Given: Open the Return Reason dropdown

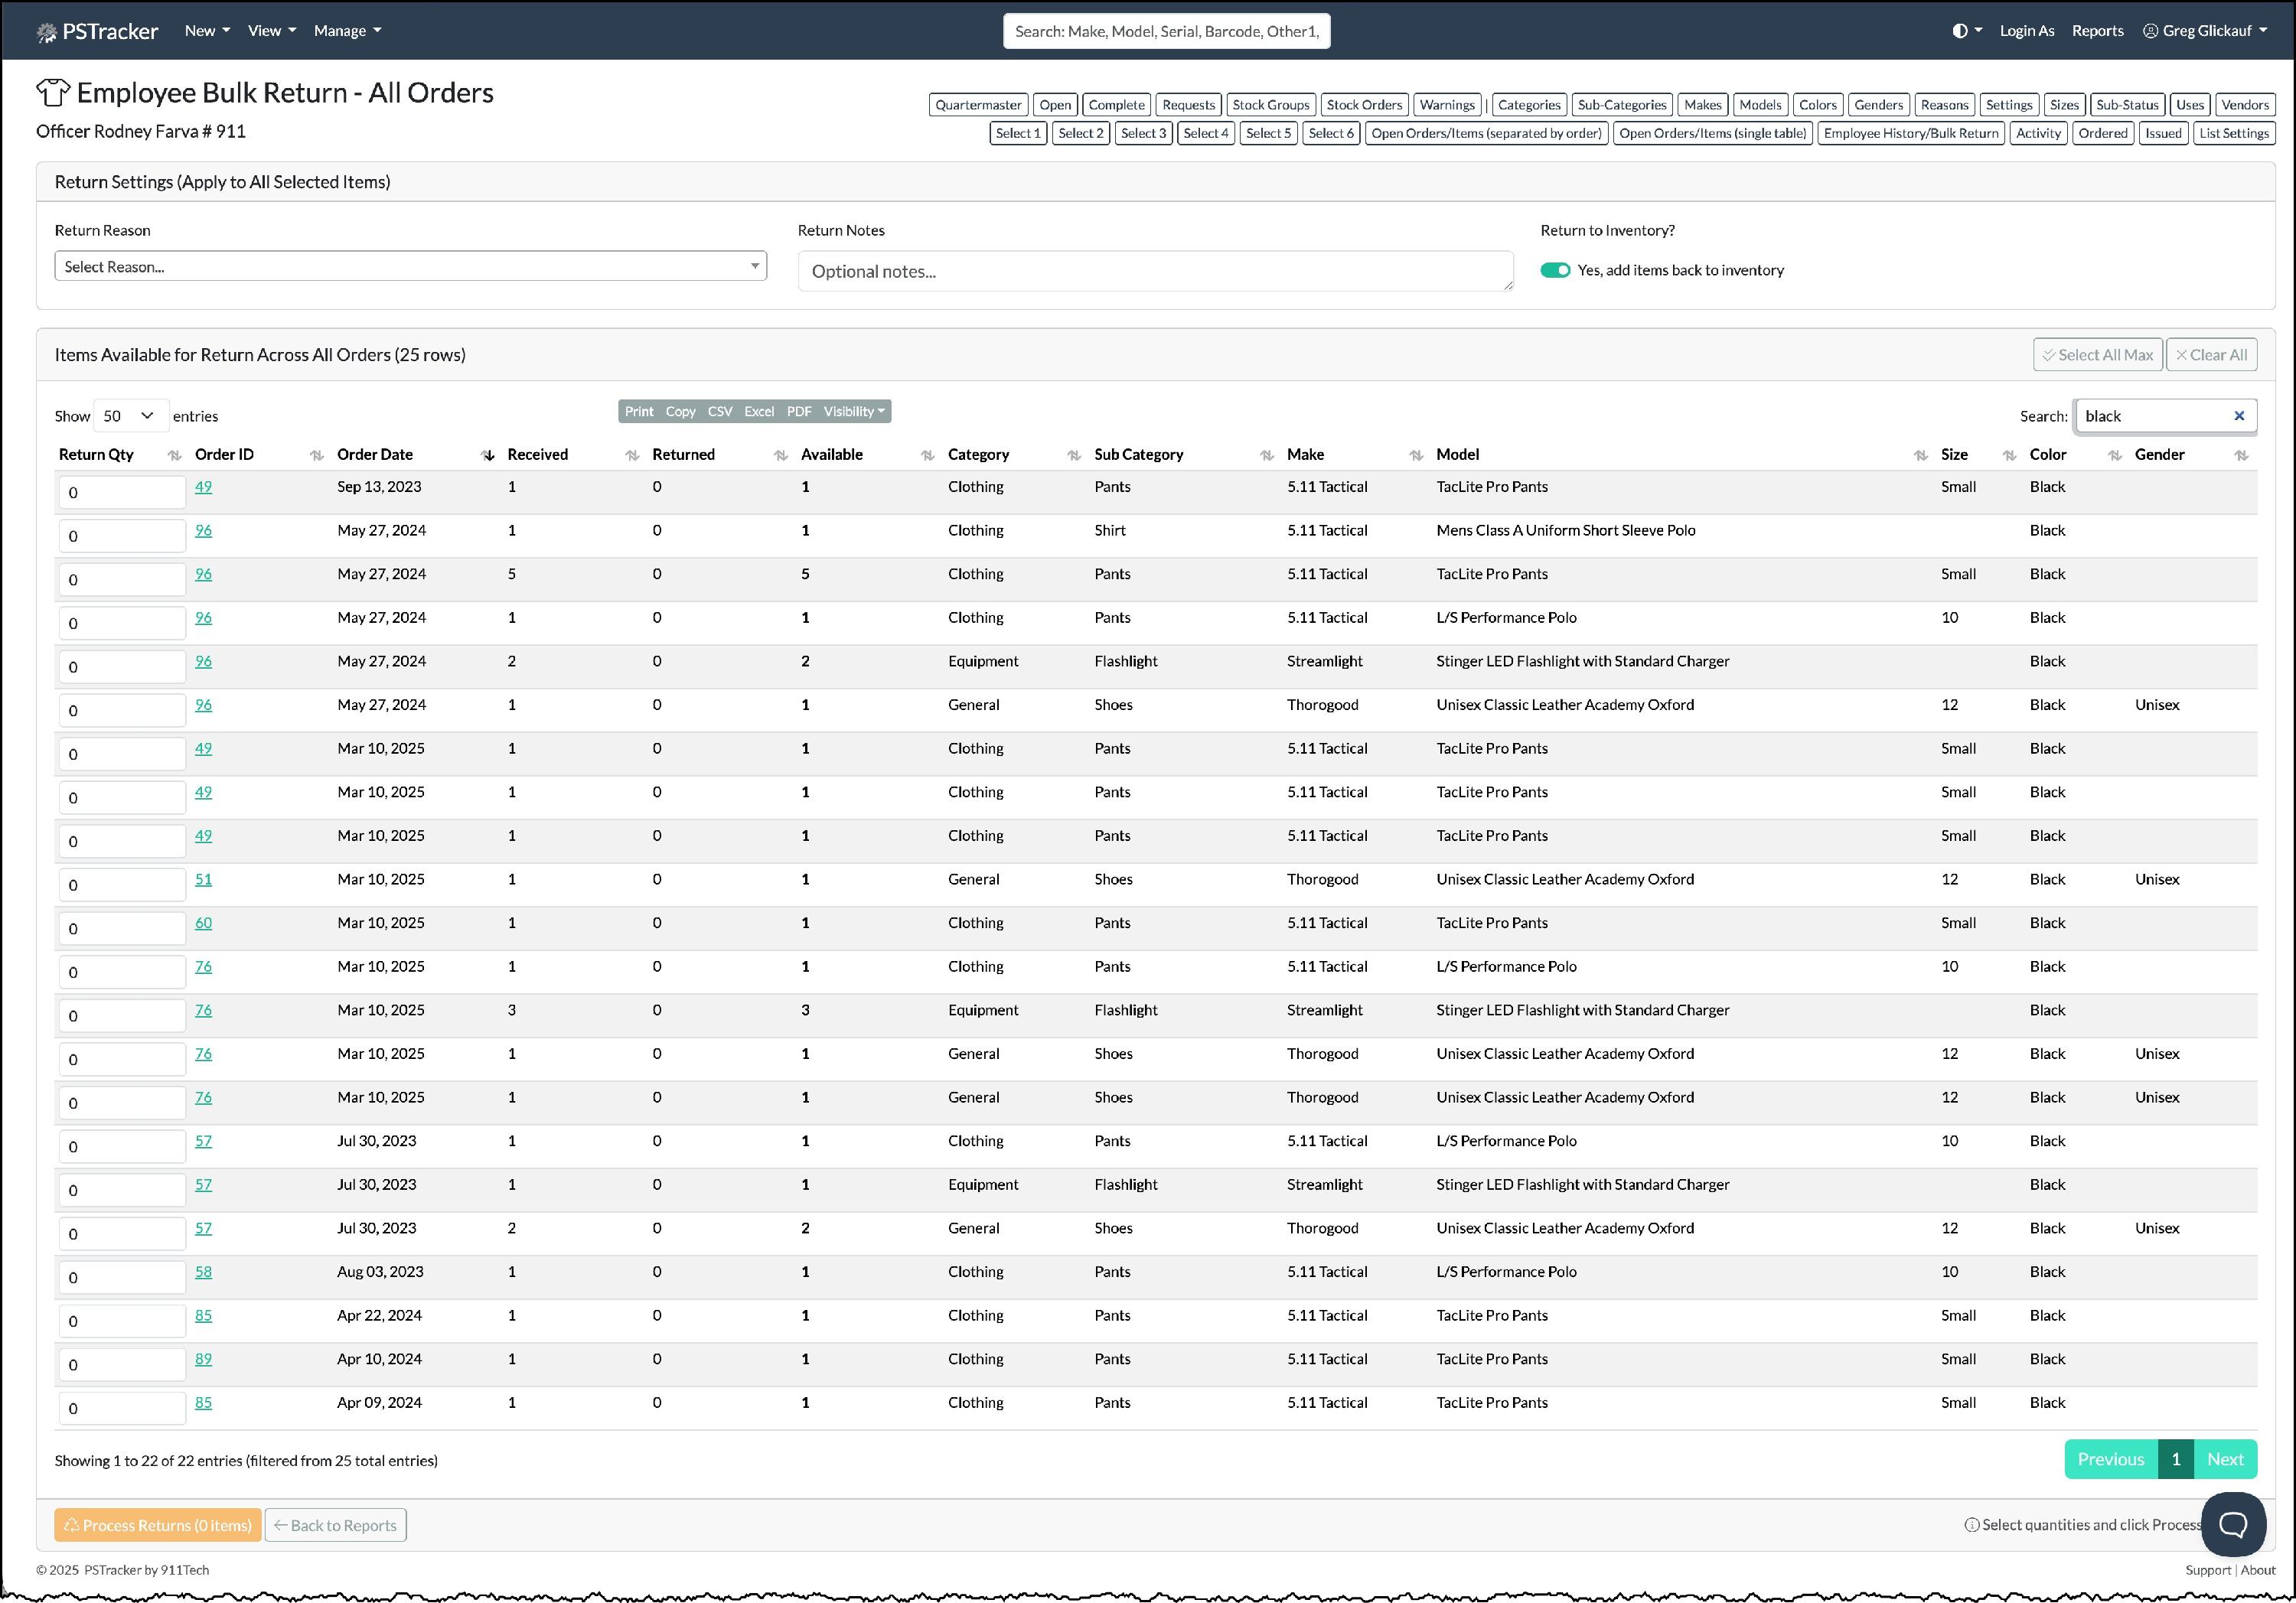Looking at the screenshot, I should [410, 266].
